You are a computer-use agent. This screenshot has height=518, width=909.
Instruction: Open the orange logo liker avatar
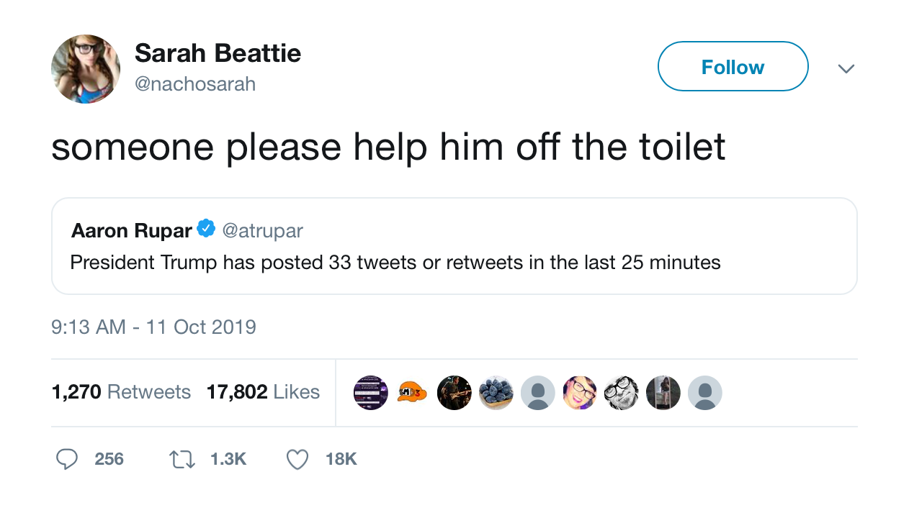point(413,393)
